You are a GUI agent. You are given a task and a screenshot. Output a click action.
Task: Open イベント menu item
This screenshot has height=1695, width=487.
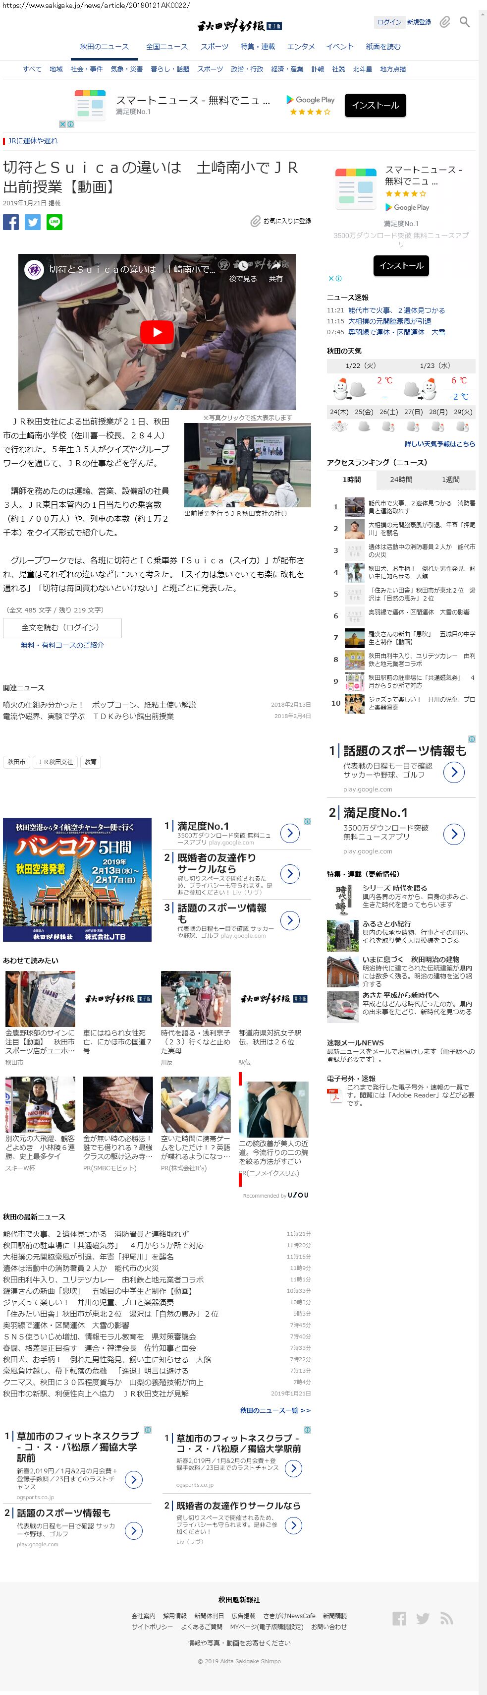(340, 47)
